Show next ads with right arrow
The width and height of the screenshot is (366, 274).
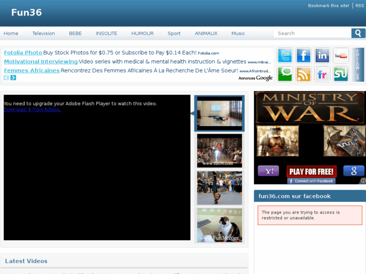pos(13,77)
